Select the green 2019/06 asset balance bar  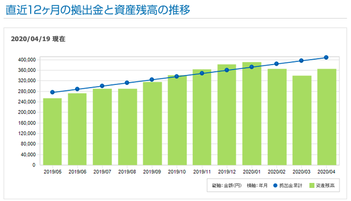point(77,129)
